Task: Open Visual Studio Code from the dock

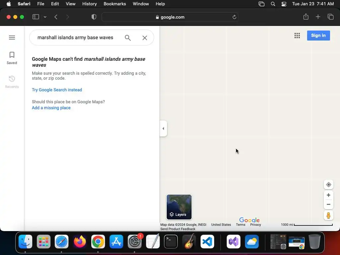Action: pos(207,242)
